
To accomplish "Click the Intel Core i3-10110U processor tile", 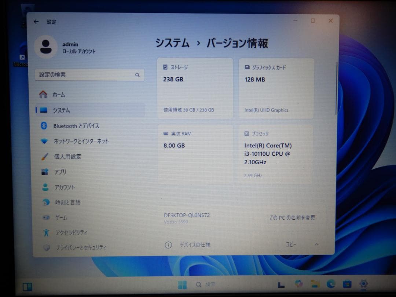I will (276, 154).
